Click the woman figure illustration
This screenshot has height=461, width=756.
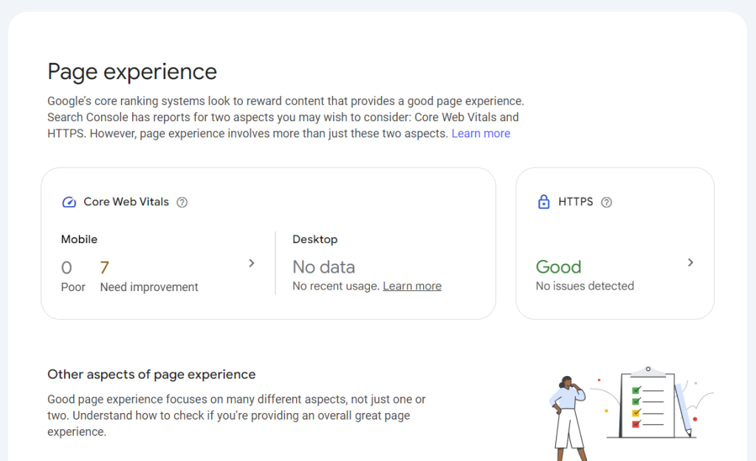568,412
